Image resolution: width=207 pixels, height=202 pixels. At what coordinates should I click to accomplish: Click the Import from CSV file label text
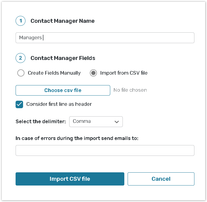(124, 73)
